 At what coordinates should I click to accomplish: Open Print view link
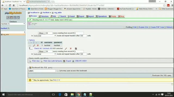(36, 61)
